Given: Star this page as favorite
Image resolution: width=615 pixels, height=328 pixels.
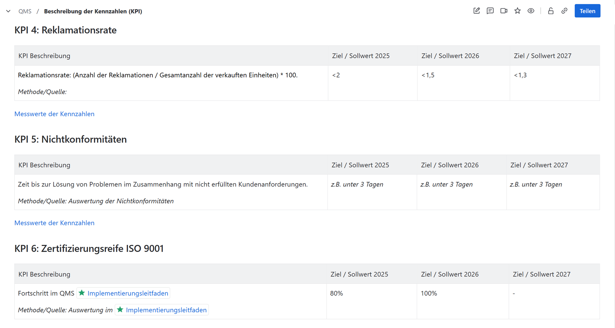Looking at the screenshot, I should (x=517, y=11).
